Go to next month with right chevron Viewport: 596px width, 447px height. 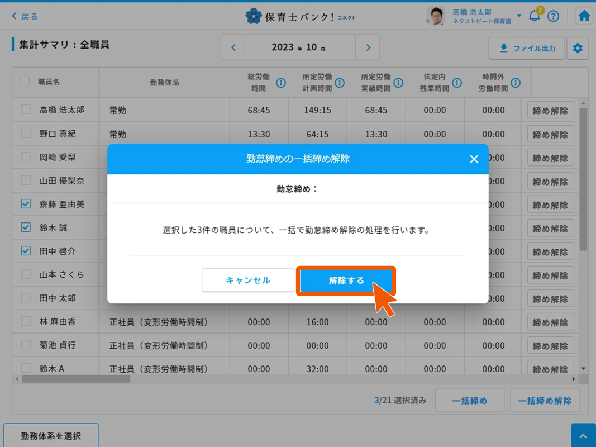(x=368, y=47)
